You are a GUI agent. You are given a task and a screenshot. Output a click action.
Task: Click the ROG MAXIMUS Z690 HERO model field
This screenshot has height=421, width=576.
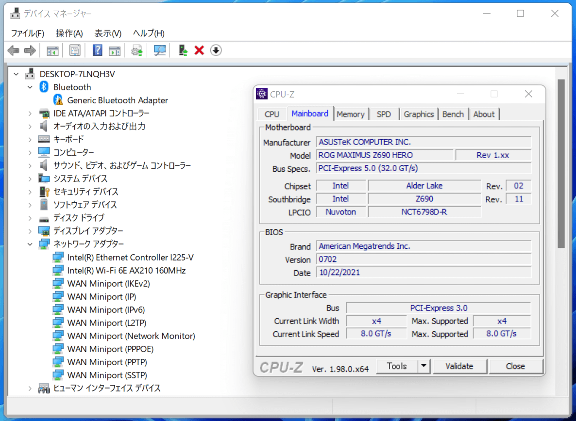[385, 155]
